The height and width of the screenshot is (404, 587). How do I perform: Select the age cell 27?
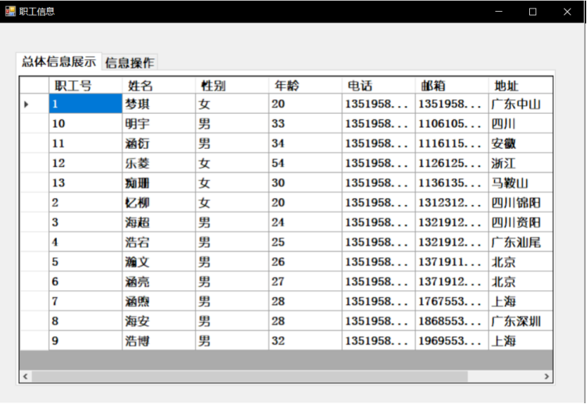[x=305, y=282]
